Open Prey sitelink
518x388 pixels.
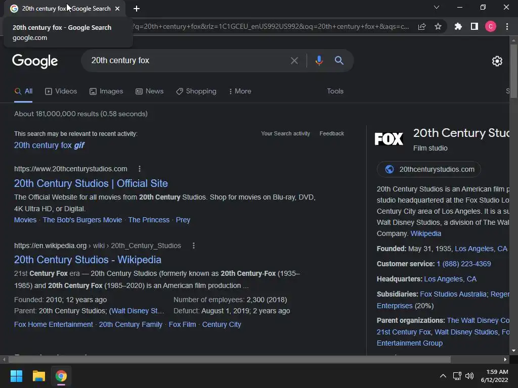tap(183, 220)
